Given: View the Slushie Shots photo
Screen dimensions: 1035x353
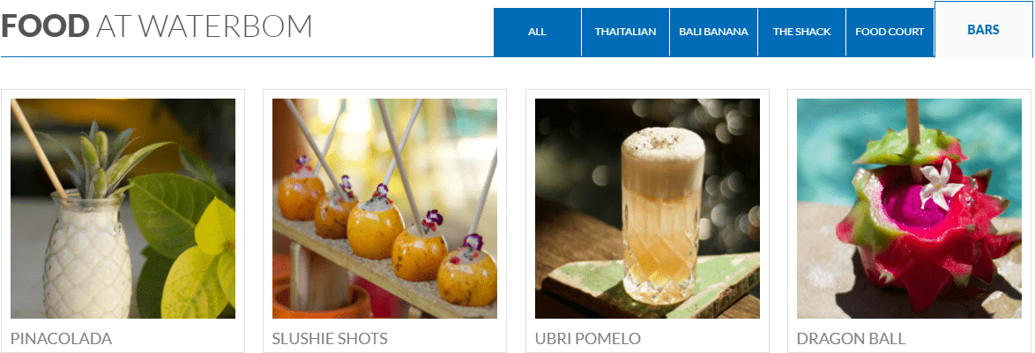Looking at the screenshot, I should tap(385, 209).
